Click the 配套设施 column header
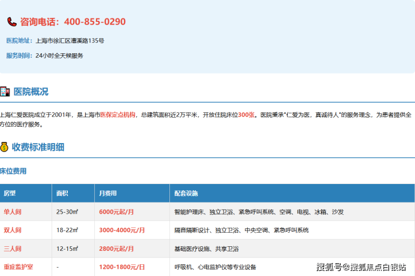Viewport: 415px width, 276px height. pos(186,193)
